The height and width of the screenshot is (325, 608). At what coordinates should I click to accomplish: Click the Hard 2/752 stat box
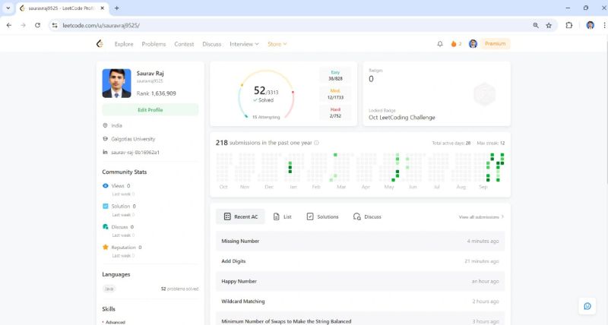335,112
